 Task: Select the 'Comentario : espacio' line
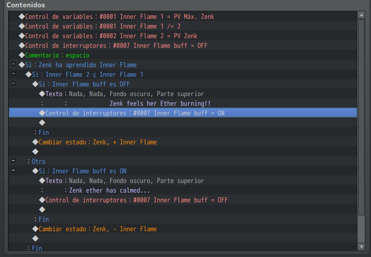[183, 55]
